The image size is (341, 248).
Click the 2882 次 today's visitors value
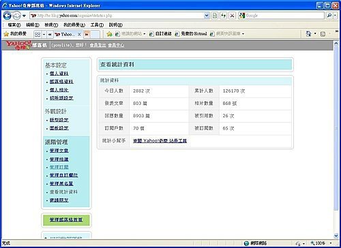[141, 91]
